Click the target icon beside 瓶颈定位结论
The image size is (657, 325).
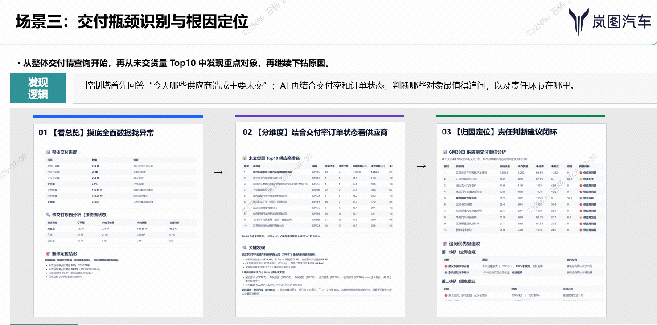point(48,253)
